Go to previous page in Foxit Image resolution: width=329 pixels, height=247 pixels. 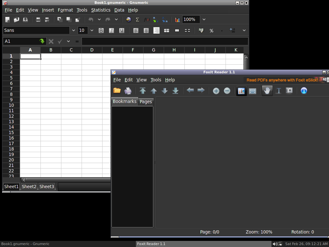coord(154,90)
